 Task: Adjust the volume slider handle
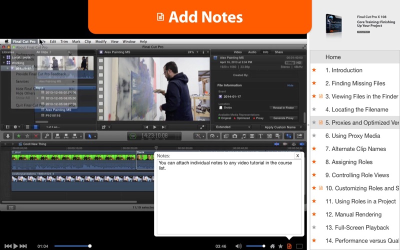[x=264, y=246]
